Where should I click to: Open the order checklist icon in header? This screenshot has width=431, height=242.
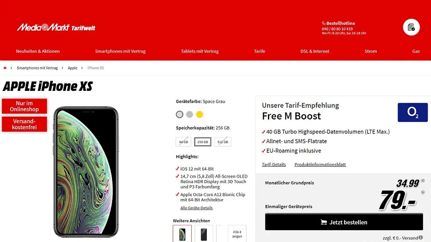(x=411, y=27)
